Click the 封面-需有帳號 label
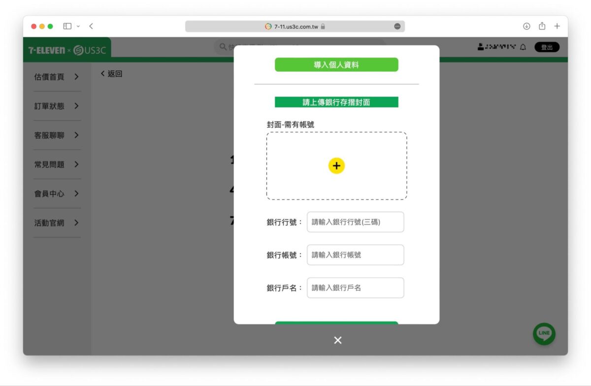The height and width of the screenshot is (386, 591). tap(291, 125)
